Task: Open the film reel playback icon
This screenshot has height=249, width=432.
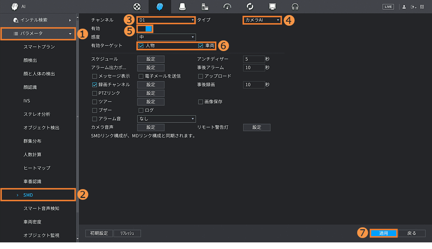Action: pos(137,7)
